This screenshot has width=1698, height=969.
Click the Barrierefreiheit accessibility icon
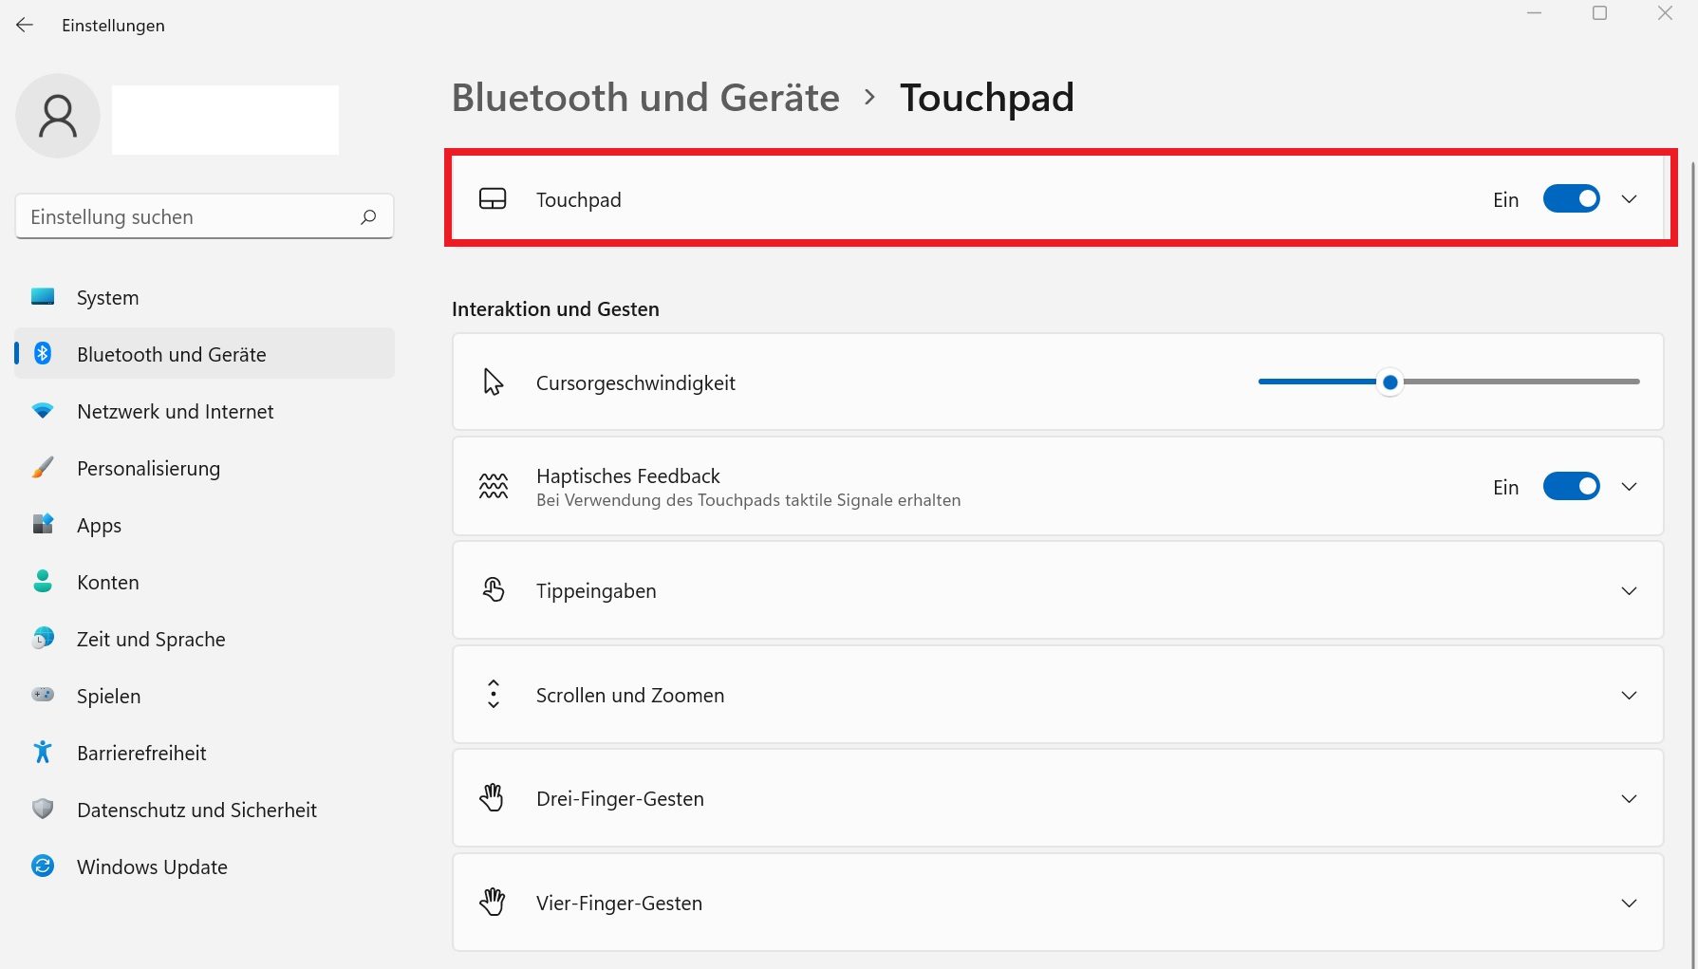pos(43,752)
